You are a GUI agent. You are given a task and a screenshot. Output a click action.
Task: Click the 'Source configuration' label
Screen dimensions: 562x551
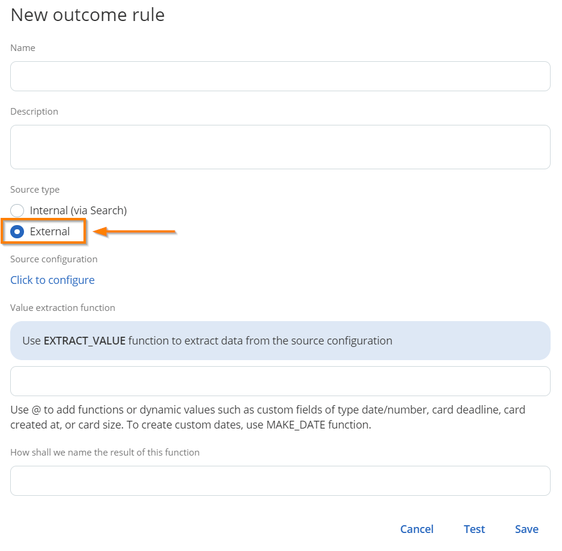[x=53, y=259]
